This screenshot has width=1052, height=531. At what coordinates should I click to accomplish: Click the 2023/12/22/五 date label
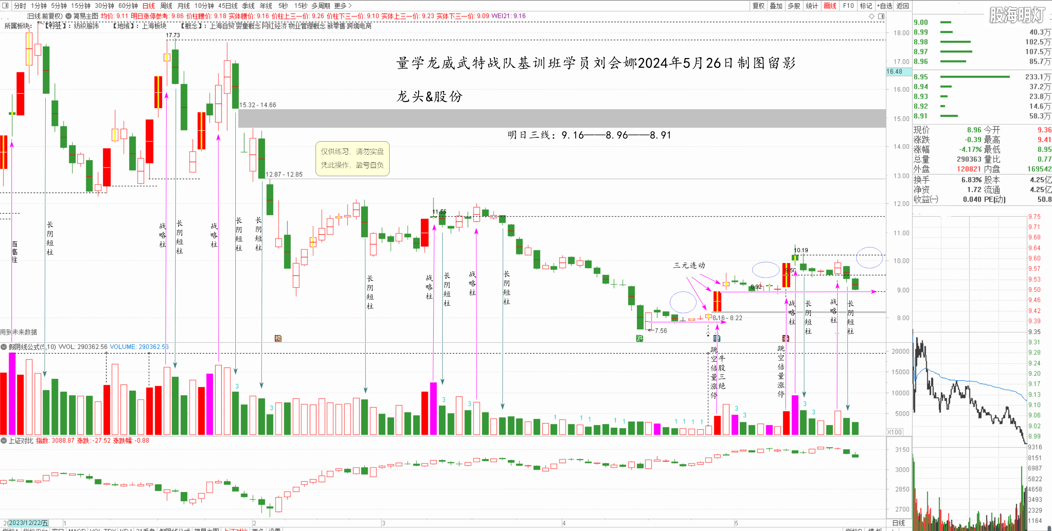pos(28,523)
